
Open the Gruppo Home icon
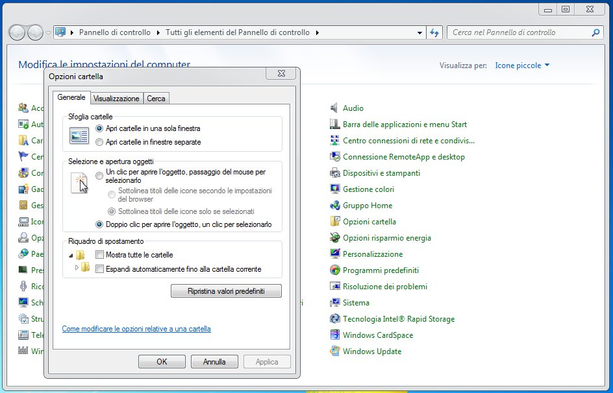(x=334, y=206)
